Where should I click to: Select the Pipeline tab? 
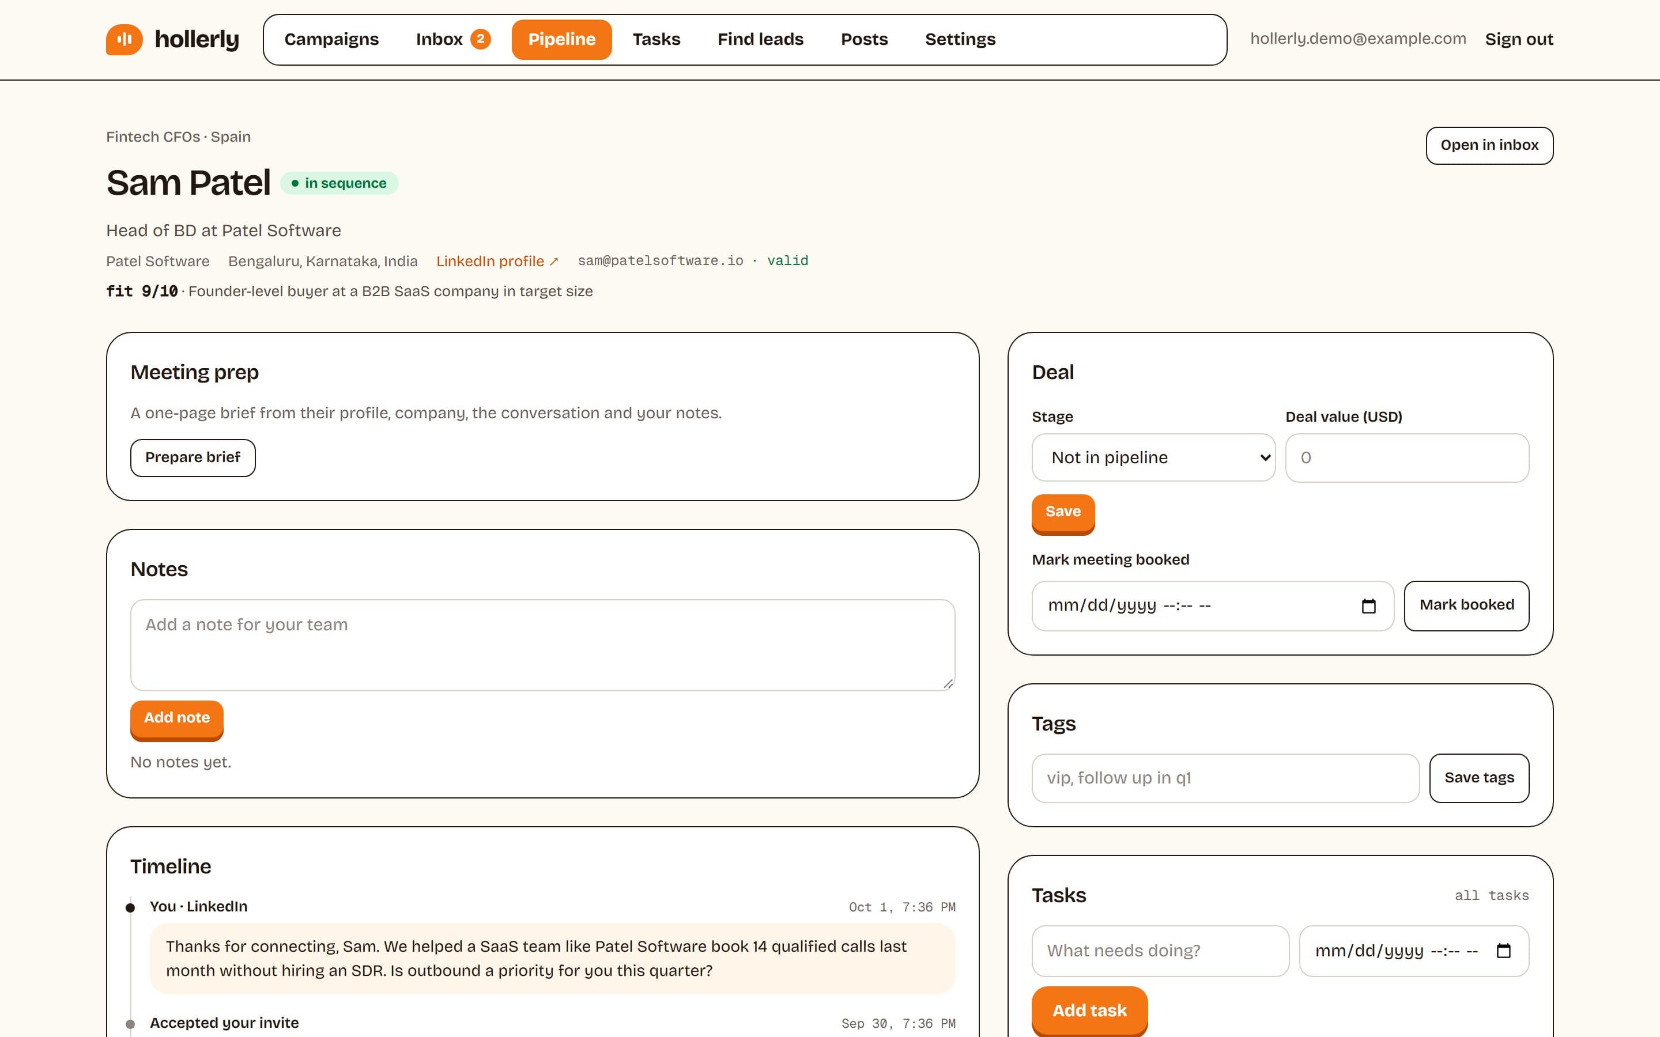[562, 39]
